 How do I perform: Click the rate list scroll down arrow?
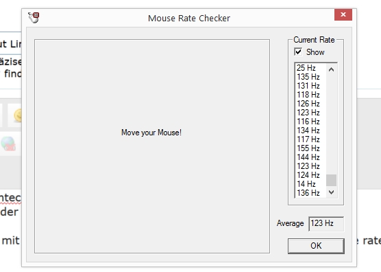tap(331, 192)
